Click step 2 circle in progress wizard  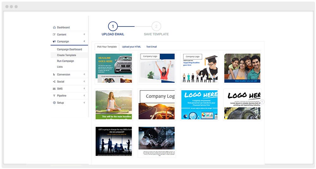(x=156, y=26)
